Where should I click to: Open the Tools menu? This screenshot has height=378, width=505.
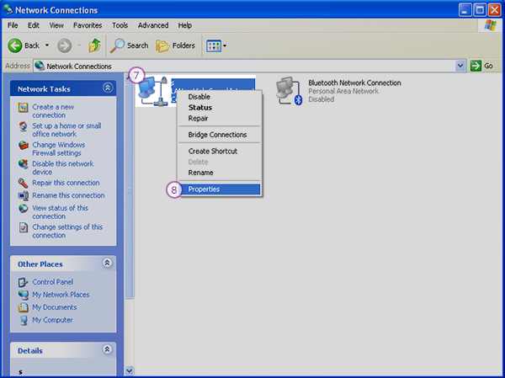point(120,25)
